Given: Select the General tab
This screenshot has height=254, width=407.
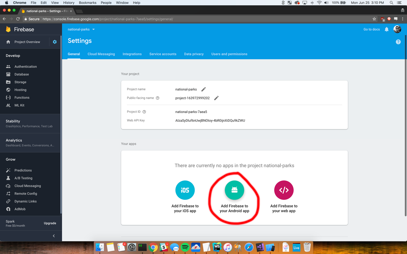Looking at the screenshot, I should point(74,54).
